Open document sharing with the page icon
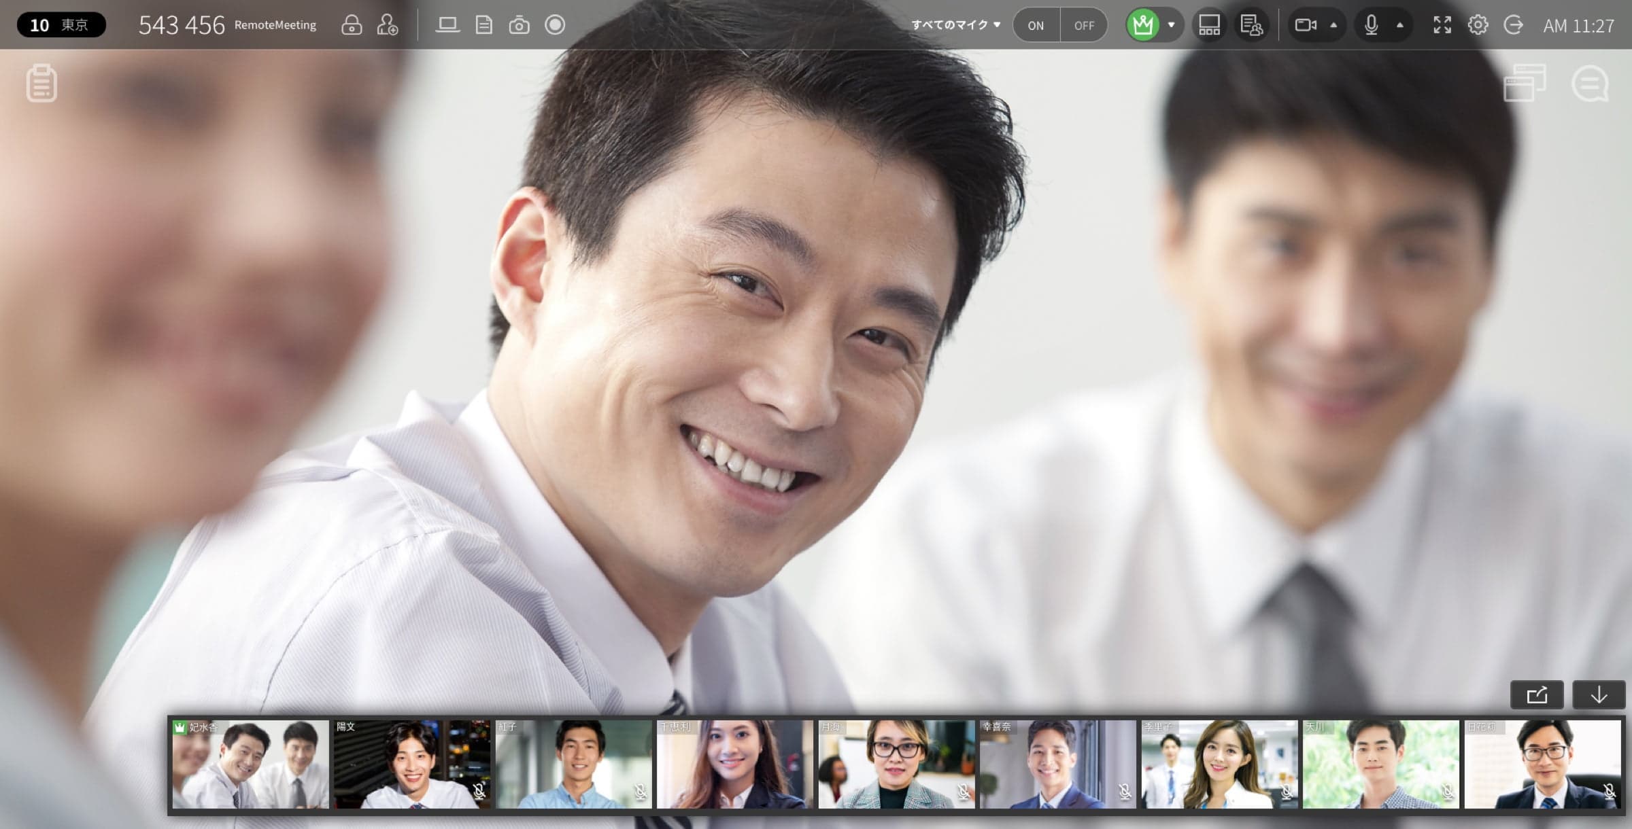1632x829 pixels. 483,25
